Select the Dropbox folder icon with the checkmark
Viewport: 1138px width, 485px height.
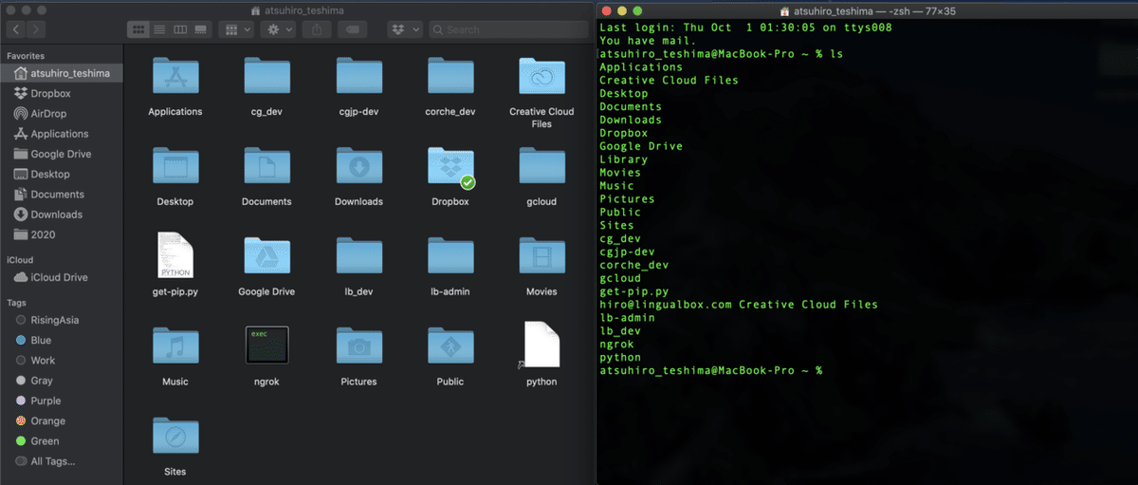[450, 166]
